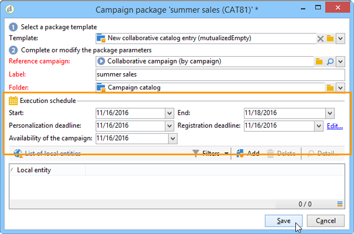Open the Start date dropdown
354x234 pixels.
170,113
